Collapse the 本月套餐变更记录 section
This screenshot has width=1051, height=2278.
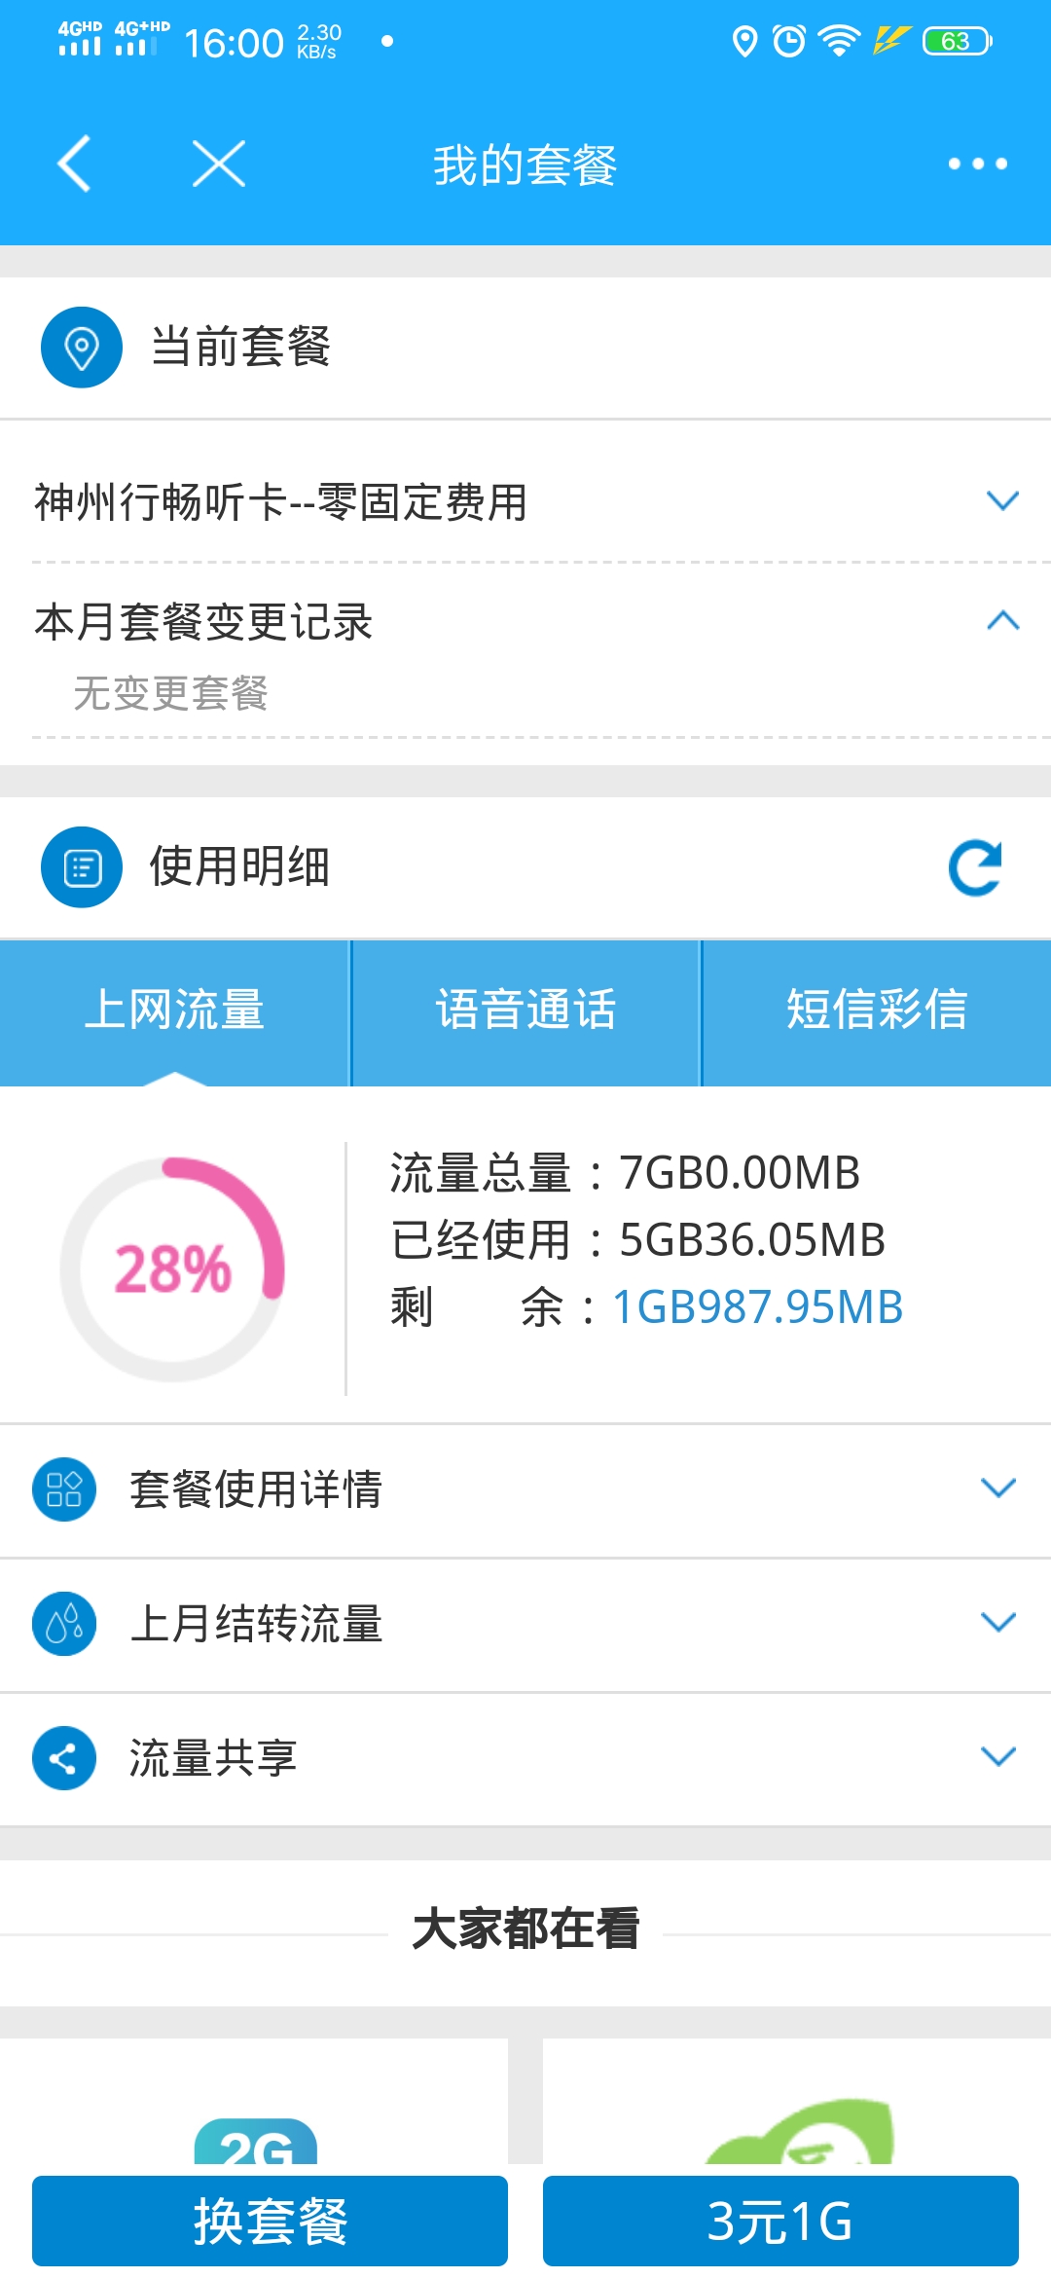pos(1002,621)
